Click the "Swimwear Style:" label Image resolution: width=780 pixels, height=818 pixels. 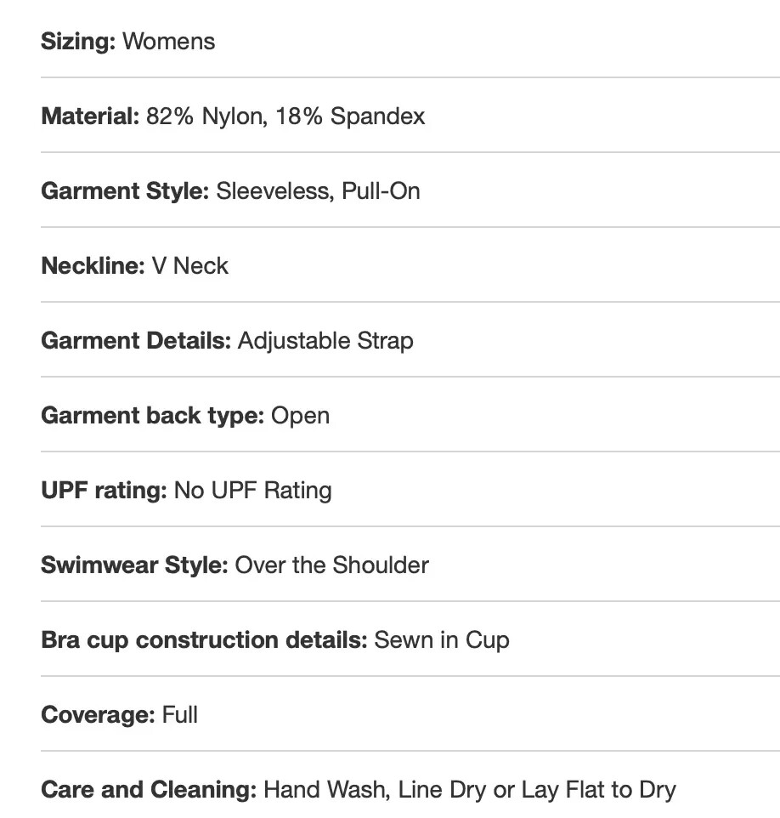(134, 565)
